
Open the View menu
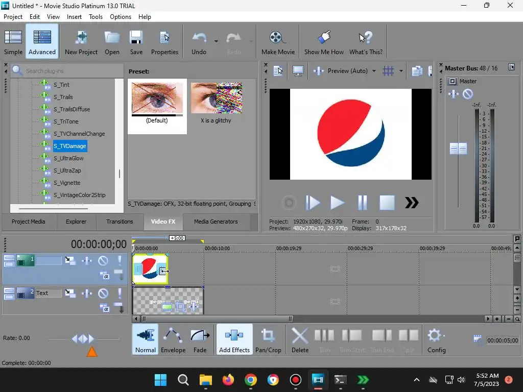(53, 17)
